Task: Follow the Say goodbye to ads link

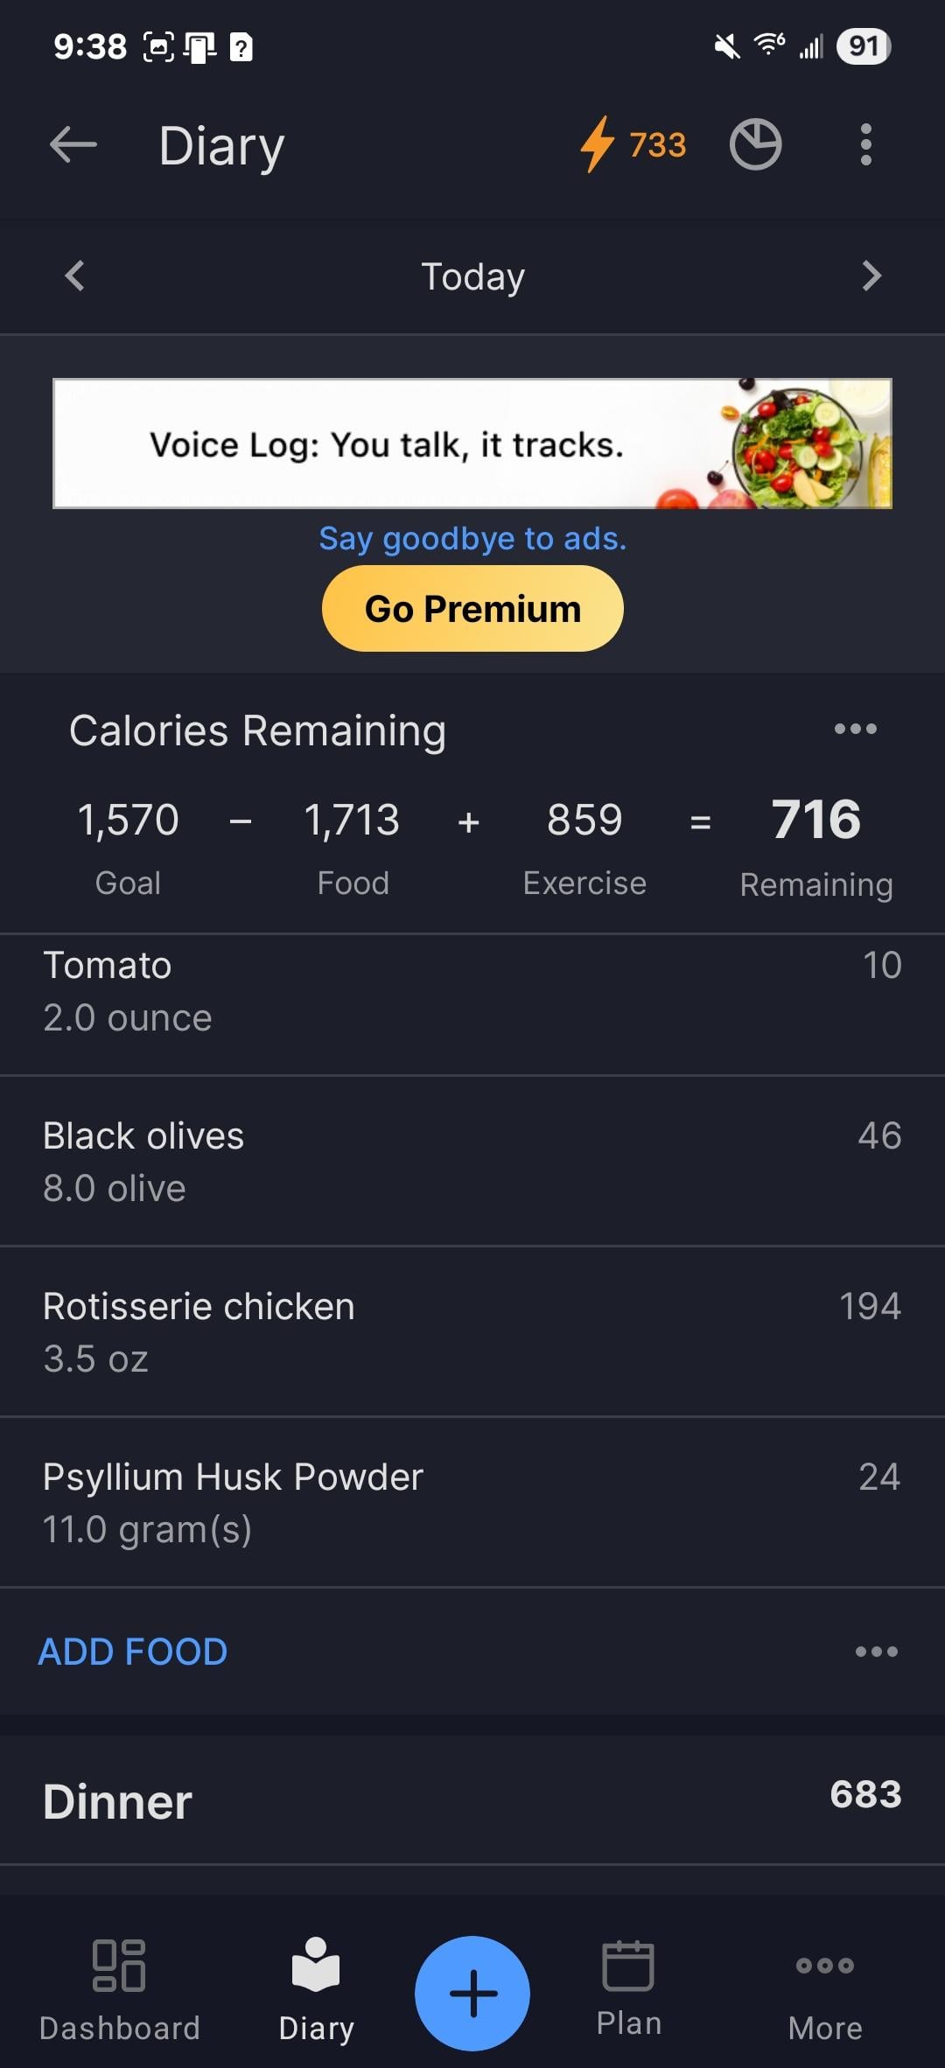Action: 472,539
